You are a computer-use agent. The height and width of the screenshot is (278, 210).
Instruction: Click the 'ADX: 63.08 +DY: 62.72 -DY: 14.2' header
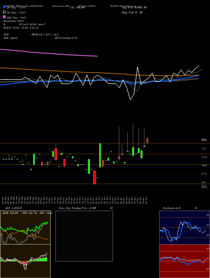click(x=27, y=213)
